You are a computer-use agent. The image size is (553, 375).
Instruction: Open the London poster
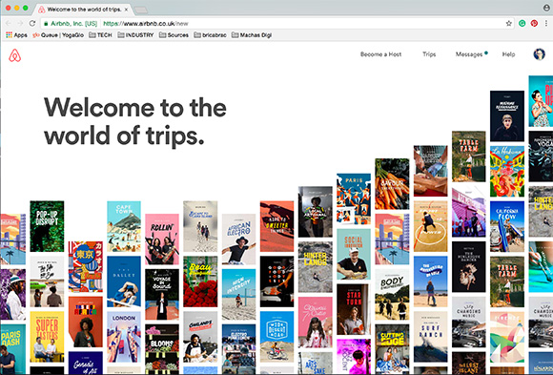(x=124, y=337)
